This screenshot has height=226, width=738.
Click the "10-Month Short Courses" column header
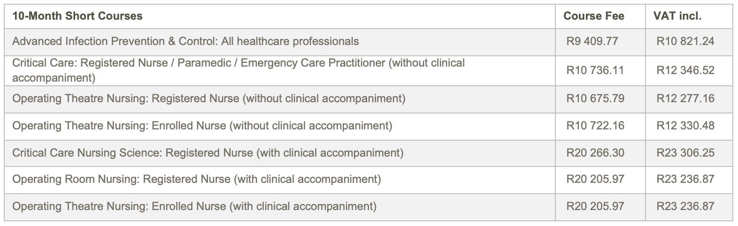77,16
